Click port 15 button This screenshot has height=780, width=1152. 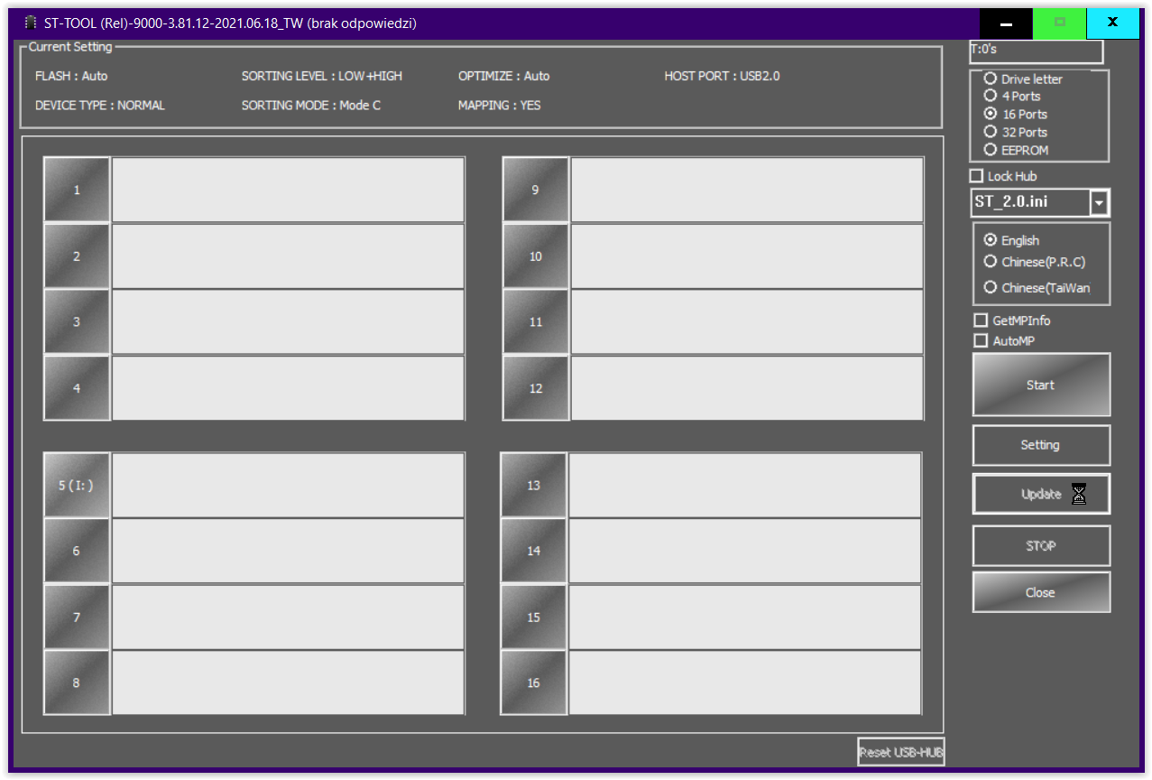(534, 617)
